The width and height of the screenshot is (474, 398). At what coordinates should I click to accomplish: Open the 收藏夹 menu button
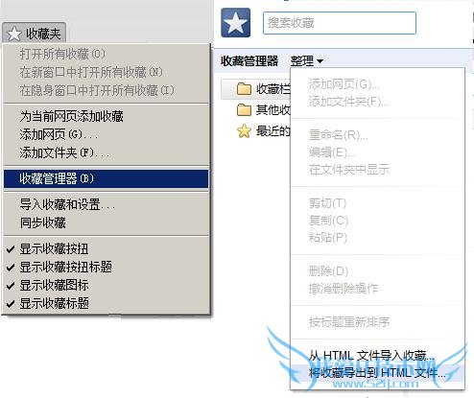tap(34, 34)
